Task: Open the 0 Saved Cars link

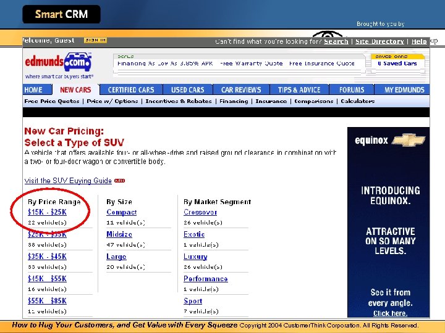Action: 397,64
